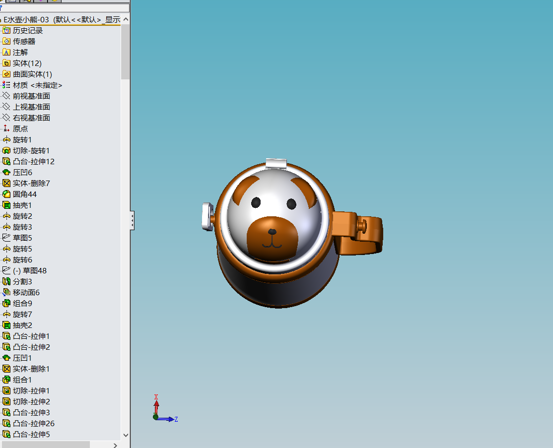Collapse the feature tree panel with splitter handle

coord(132,221)
